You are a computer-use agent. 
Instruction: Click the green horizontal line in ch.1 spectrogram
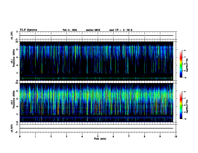(96, 78)
